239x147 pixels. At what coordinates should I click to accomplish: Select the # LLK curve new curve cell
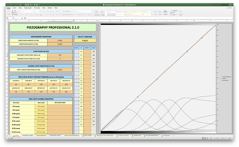point(41,132)
